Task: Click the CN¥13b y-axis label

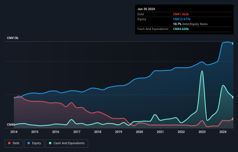Action: (x=12, y=38)
